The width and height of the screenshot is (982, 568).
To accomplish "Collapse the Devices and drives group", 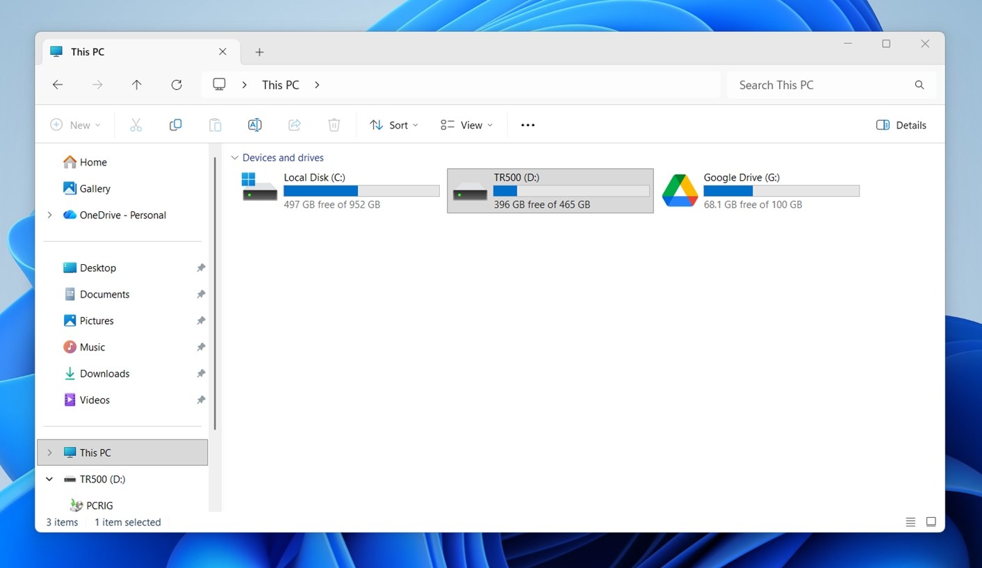I will (x=234, y=158).
